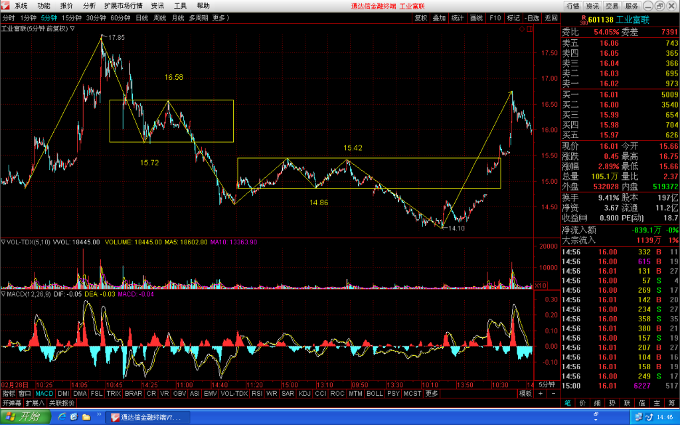The height and width of the screenshot is (425, 680).
Task: Collapse the MACD indicator panel triangle
Action: tap(3, 294)
